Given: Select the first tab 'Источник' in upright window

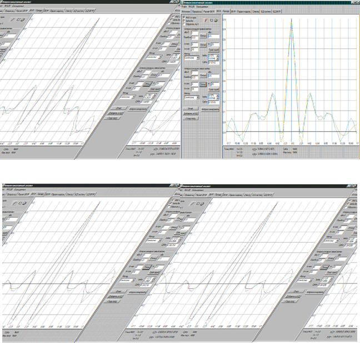Looking at the screenshot, I should 186,12.
